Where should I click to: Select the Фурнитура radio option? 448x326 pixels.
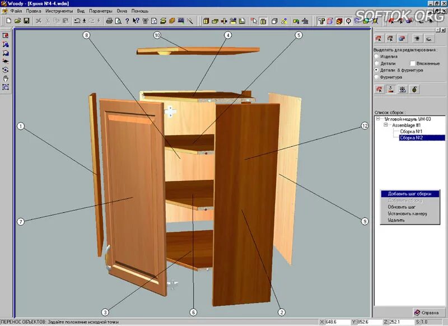388,77
